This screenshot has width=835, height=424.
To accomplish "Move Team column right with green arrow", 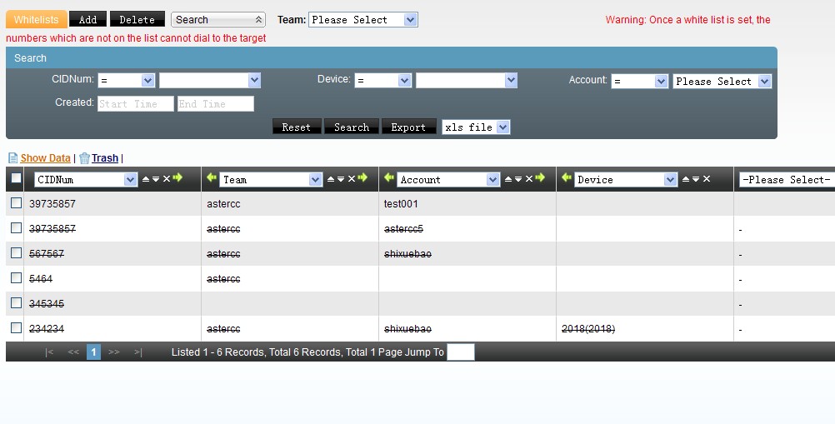I will coord(362,178).
